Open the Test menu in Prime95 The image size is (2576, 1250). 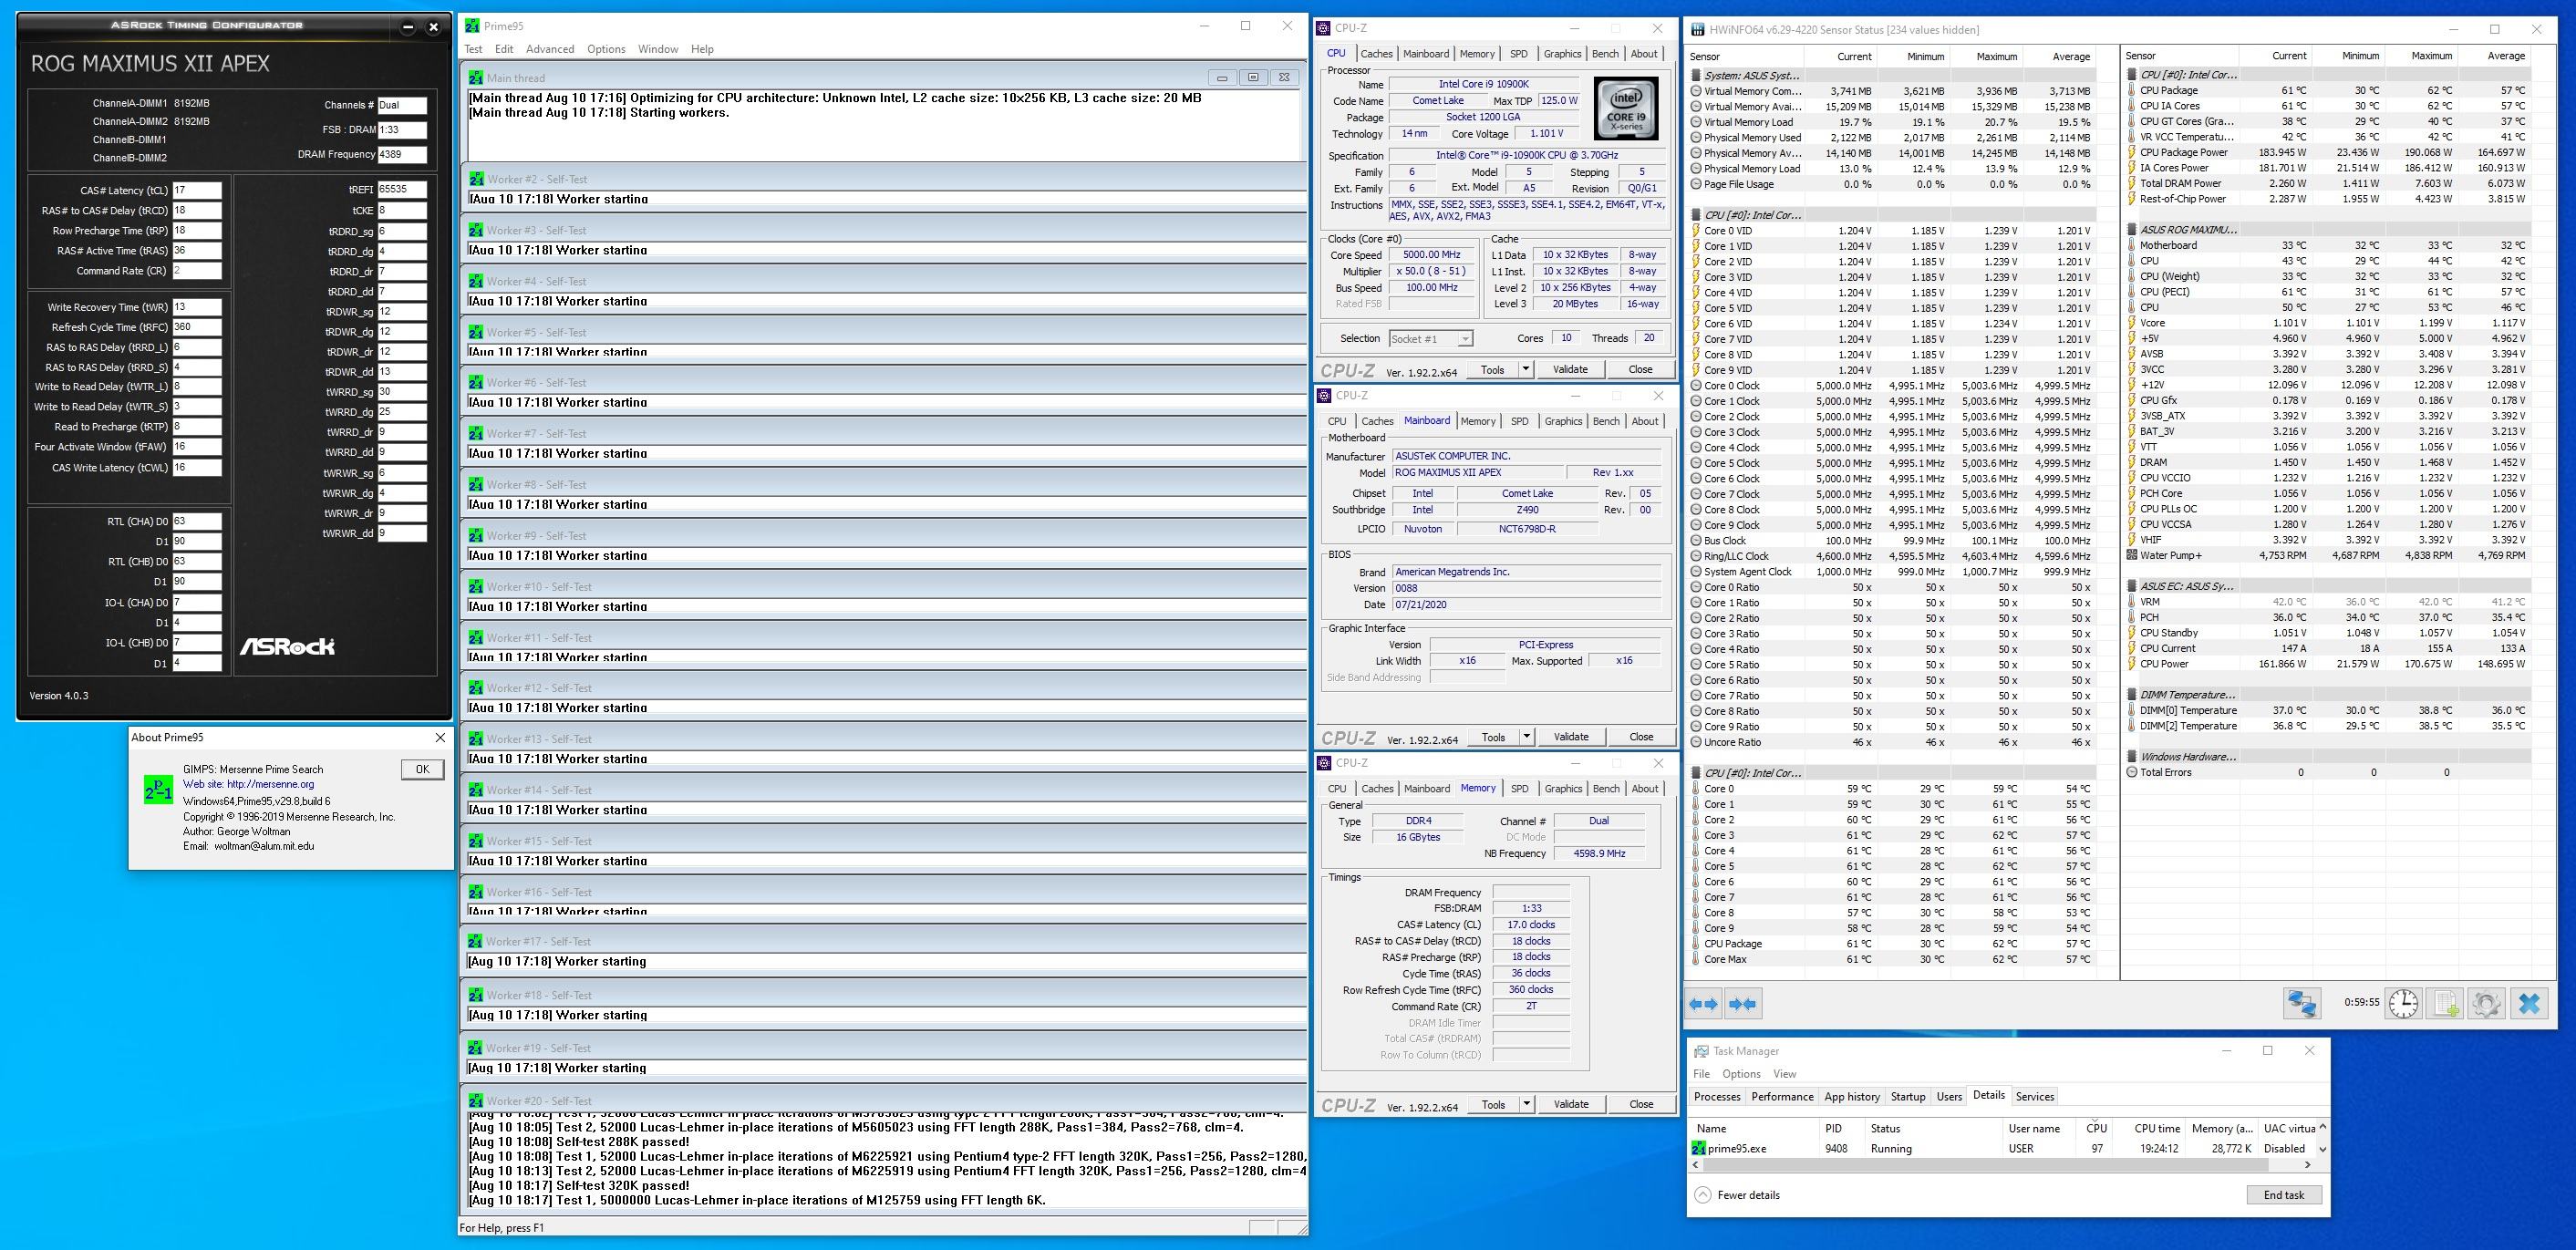click(x=473, y=49)
